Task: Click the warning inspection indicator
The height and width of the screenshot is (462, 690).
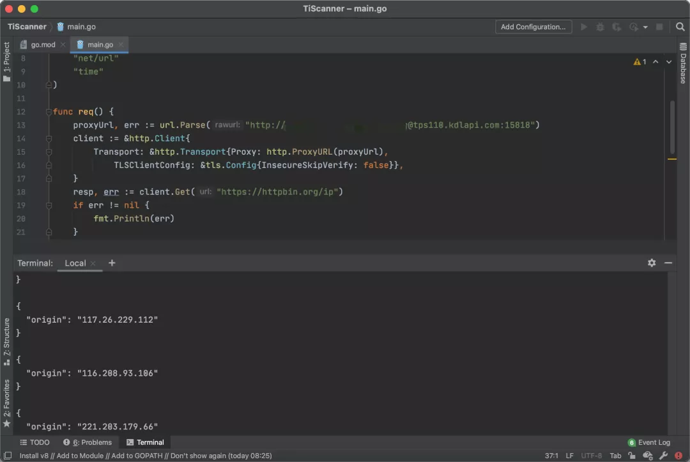Action: 640,62
